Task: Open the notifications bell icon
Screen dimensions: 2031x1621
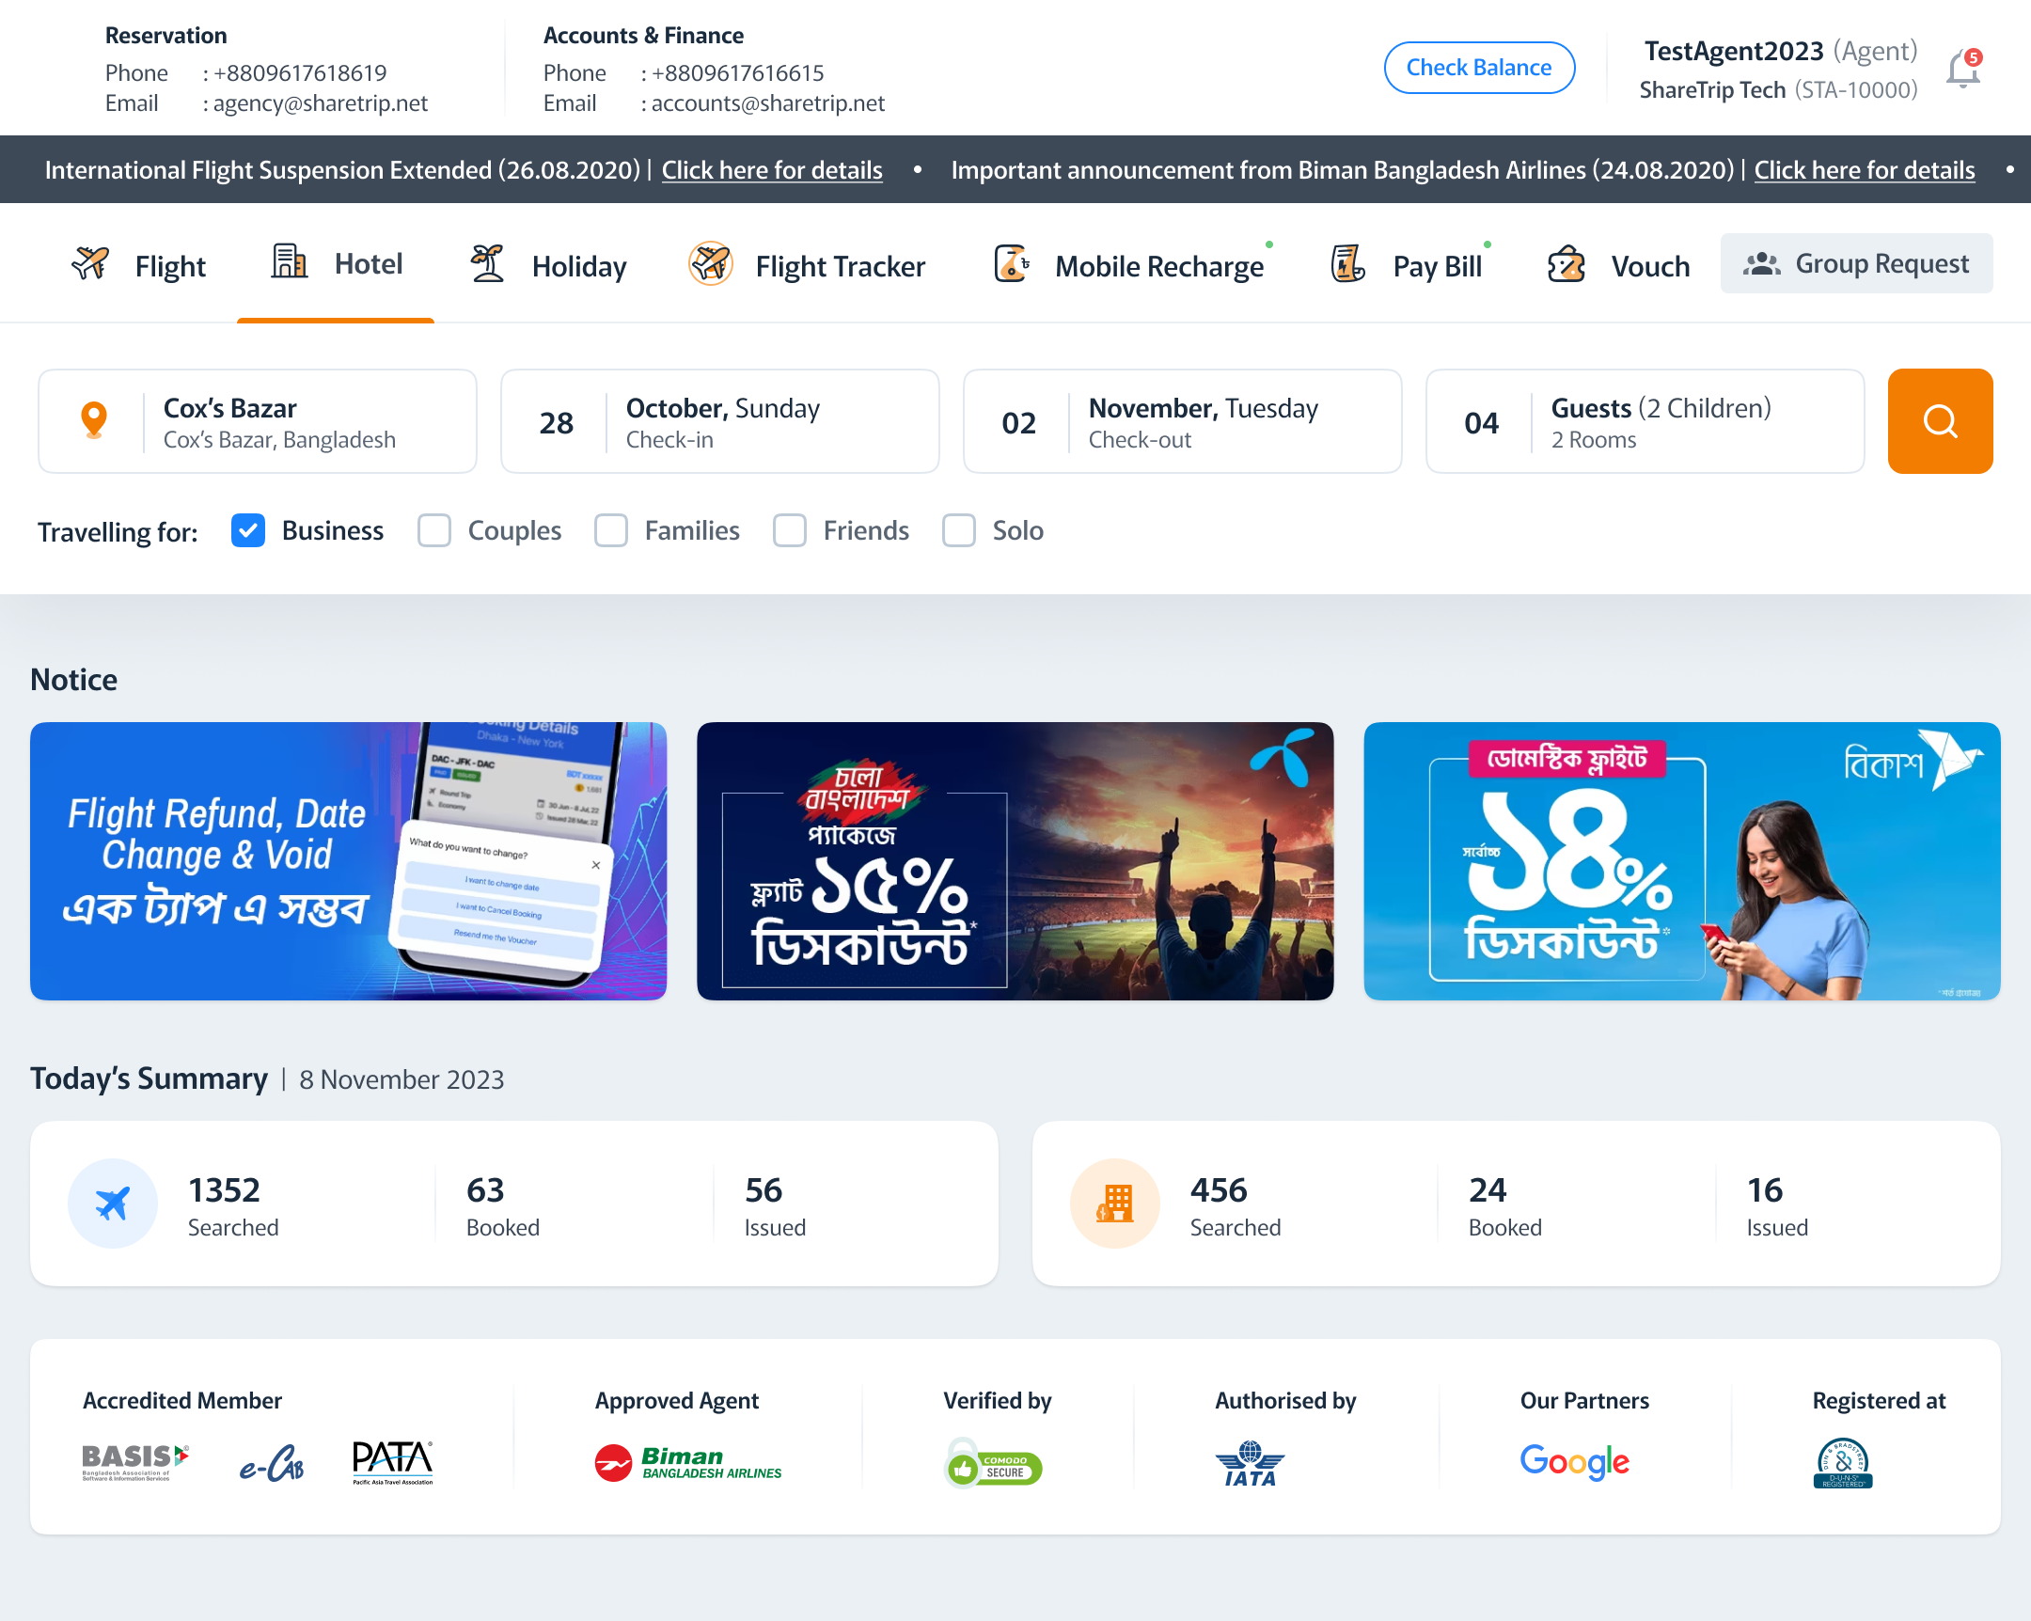Action: pyautogui.click(x=1964, y=70)
